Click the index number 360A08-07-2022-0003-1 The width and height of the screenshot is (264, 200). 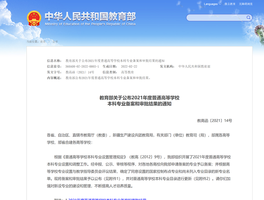[x=82, y=67]
